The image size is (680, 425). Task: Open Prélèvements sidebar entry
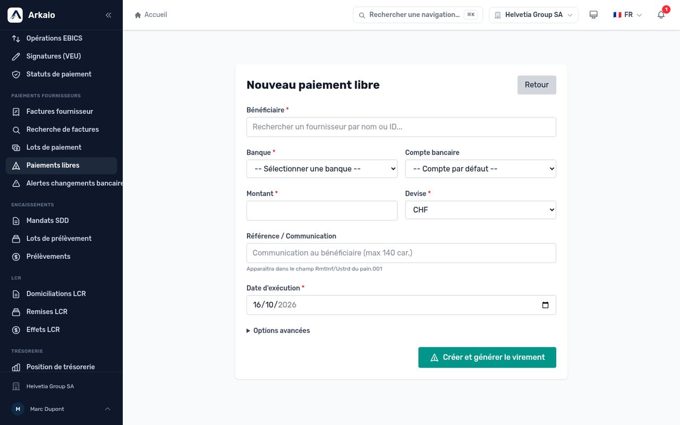click(61, 257)
